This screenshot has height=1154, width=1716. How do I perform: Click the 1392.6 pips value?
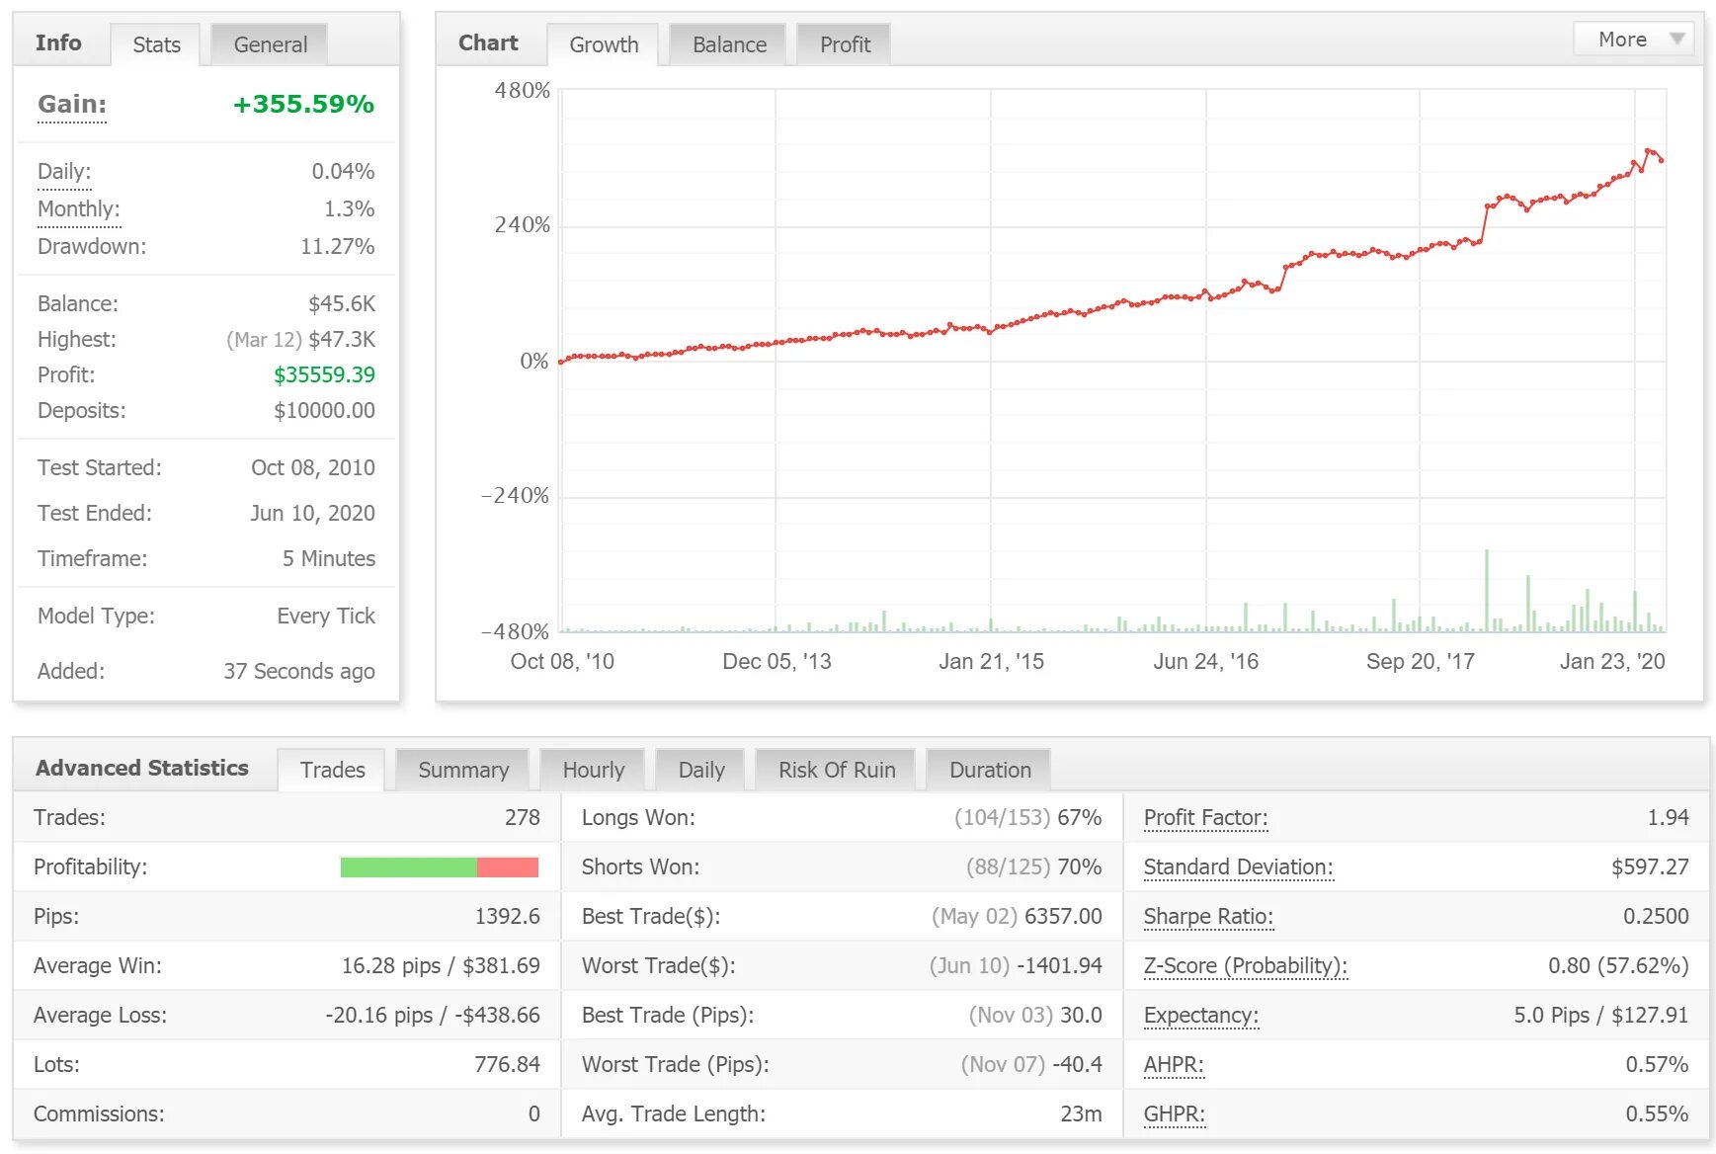(508, 916)
